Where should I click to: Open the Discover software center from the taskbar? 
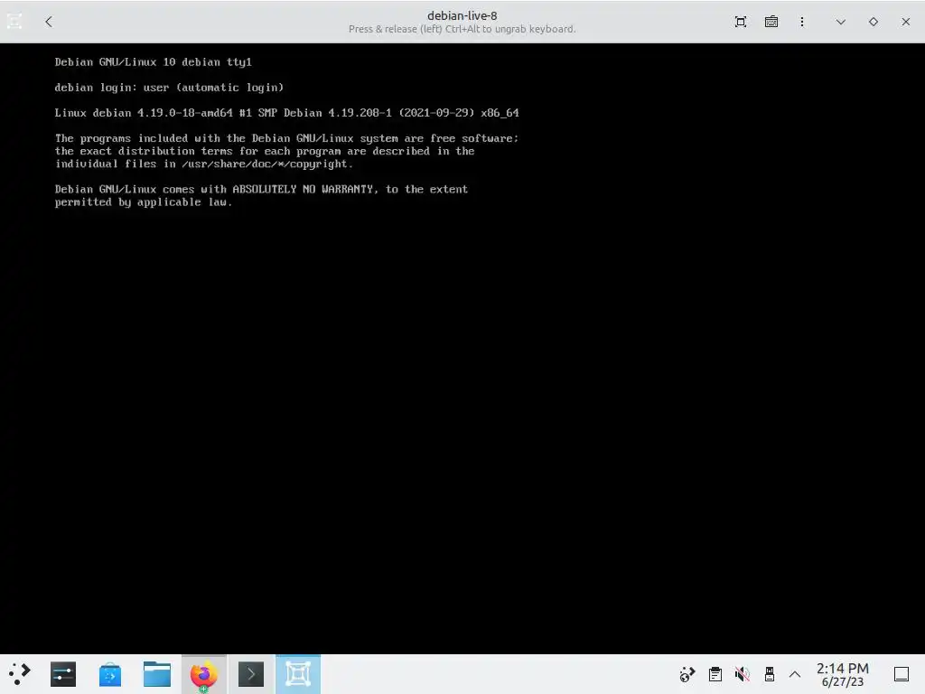pyautogui.click(x=109, y=674)
